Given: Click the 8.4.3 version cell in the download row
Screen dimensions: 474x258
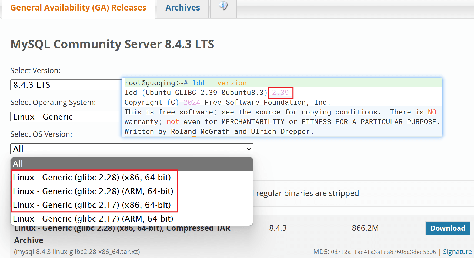Looking at the screenshot, I should 278,228.
